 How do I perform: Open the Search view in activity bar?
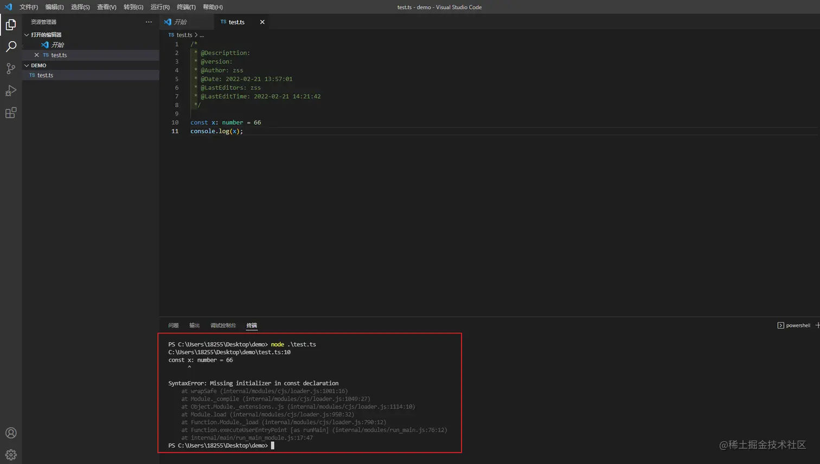11,47
